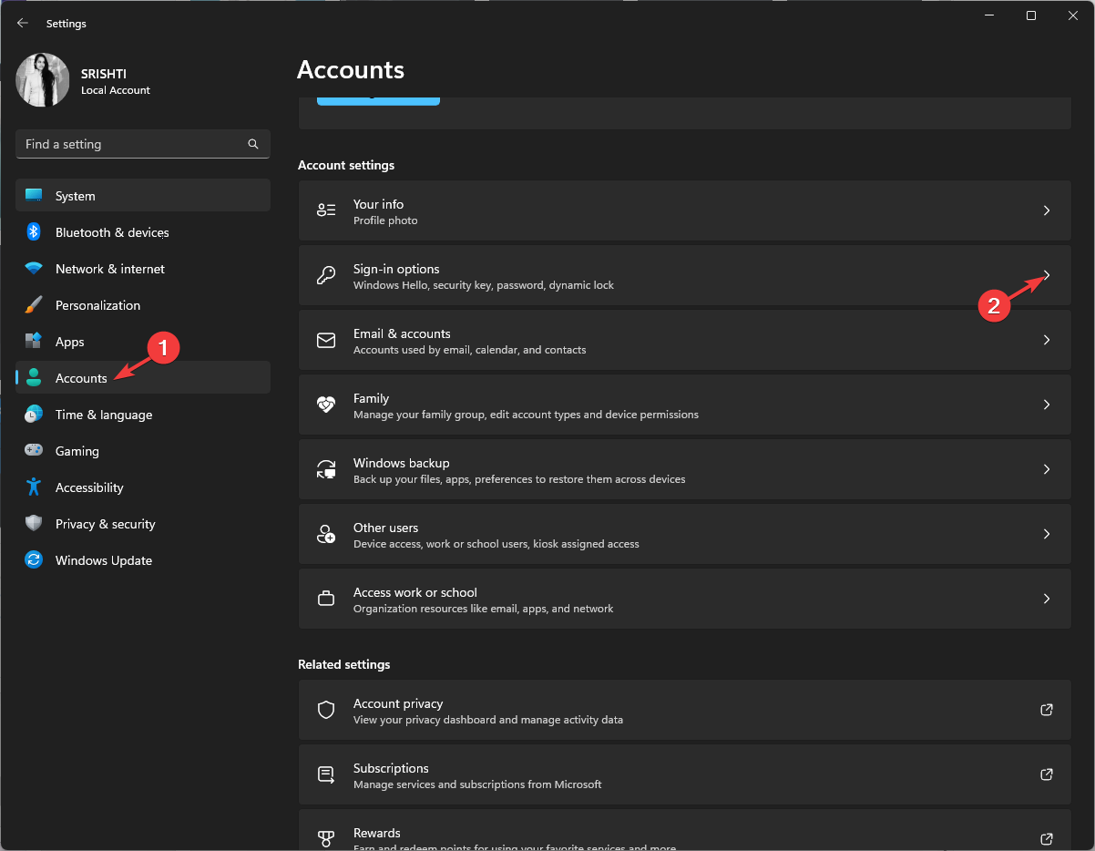Viewport: 1095px width, 851px height.
Task: Click the Access work or school briefcase icon
Action: [326, 599]
